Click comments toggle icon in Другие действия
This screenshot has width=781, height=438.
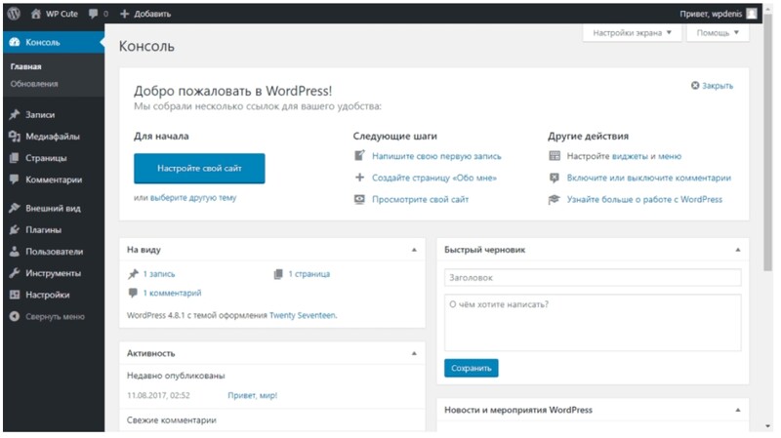[555, 178]
